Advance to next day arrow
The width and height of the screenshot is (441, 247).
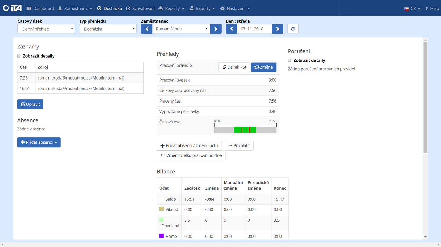(x=277, y=29)
